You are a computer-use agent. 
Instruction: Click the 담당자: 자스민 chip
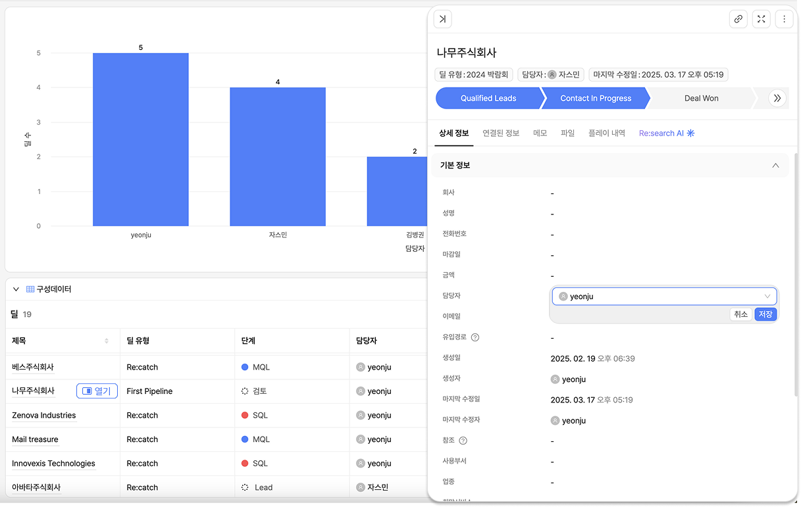(x=551, y=75)
